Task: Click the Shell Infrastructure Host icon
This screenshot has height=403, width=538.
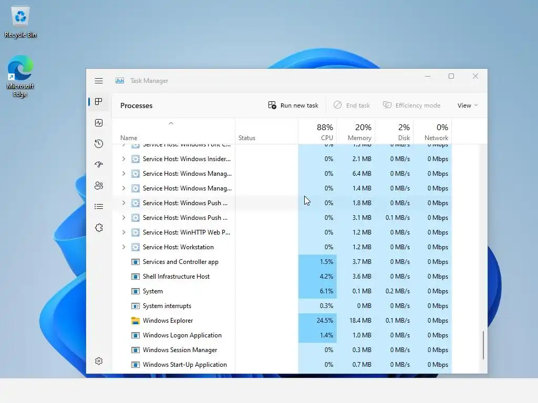Action: pos(136,277)
